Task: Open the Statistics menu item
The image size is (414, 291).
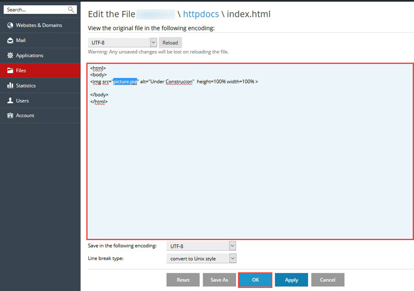Action: coord(26,86)
